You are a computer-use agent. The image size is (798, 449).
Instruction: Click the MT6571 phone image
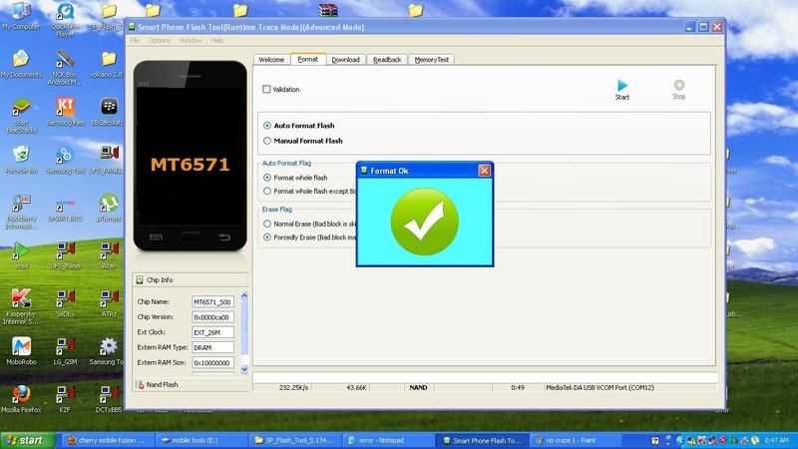(x=190, y=156)
